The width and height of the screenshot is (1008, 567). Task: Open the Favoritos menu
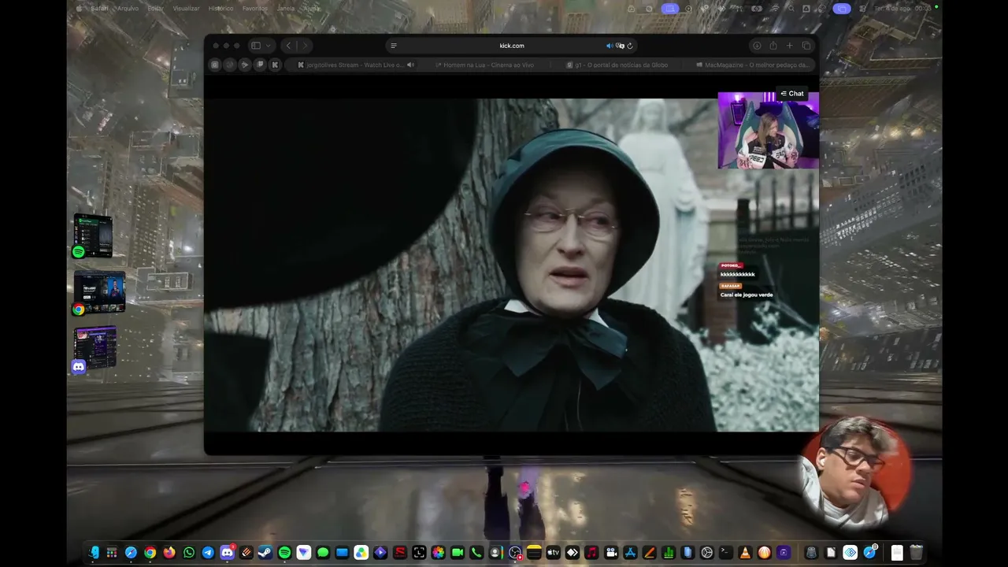pyautogui.click(x=255, y=9)
